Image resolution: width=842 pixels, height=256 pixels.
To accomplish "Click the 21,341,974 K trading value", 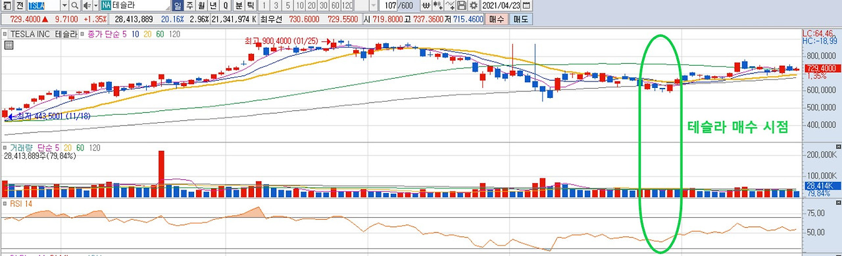I will tap(234, 19).
